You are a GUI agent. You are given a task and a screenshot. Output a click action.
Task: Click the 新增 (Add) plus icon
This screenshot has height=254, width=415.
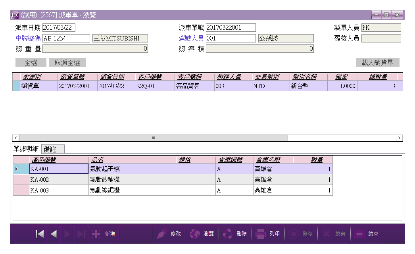96,234
